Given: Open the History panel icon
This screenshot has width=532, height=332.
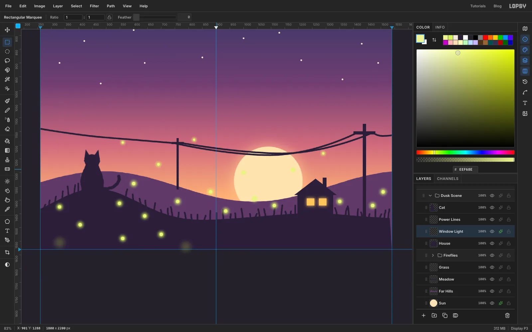Looking at the screenshot, I should (525, 82).
